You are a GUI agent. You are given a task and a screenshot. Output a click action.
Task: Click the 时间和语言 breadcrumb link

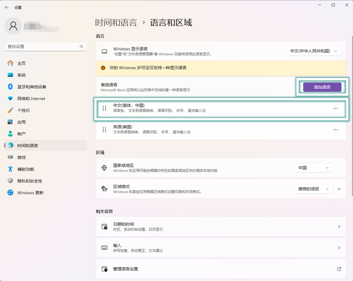116,23
